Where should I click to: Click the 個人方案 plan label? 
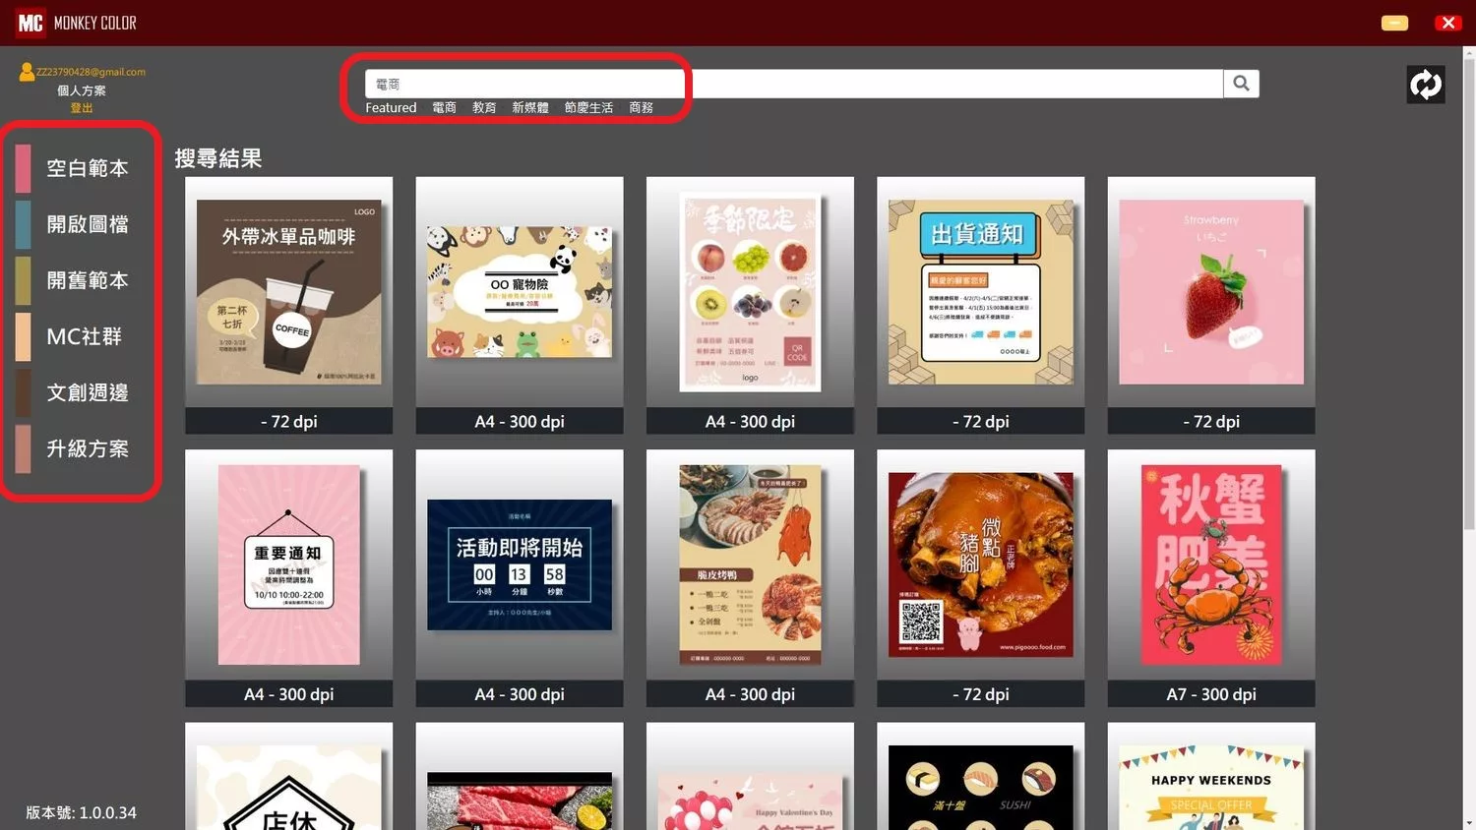point(82,90)
